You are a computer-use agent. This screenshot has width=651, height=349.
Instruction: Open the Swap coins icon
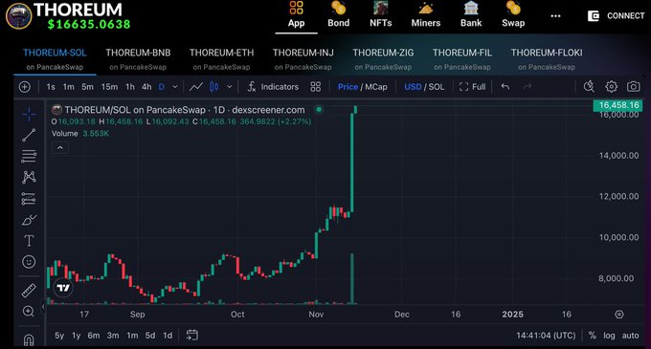pyautogui.click(x=513, y=8)
